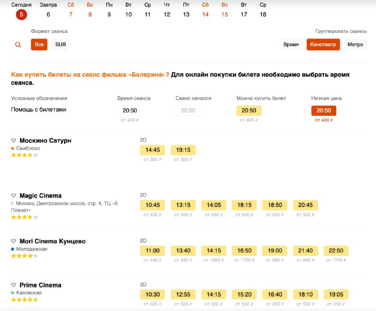
Task: Pick the 14:45 session at Москино Сатурн
Action: click(153, 150)
